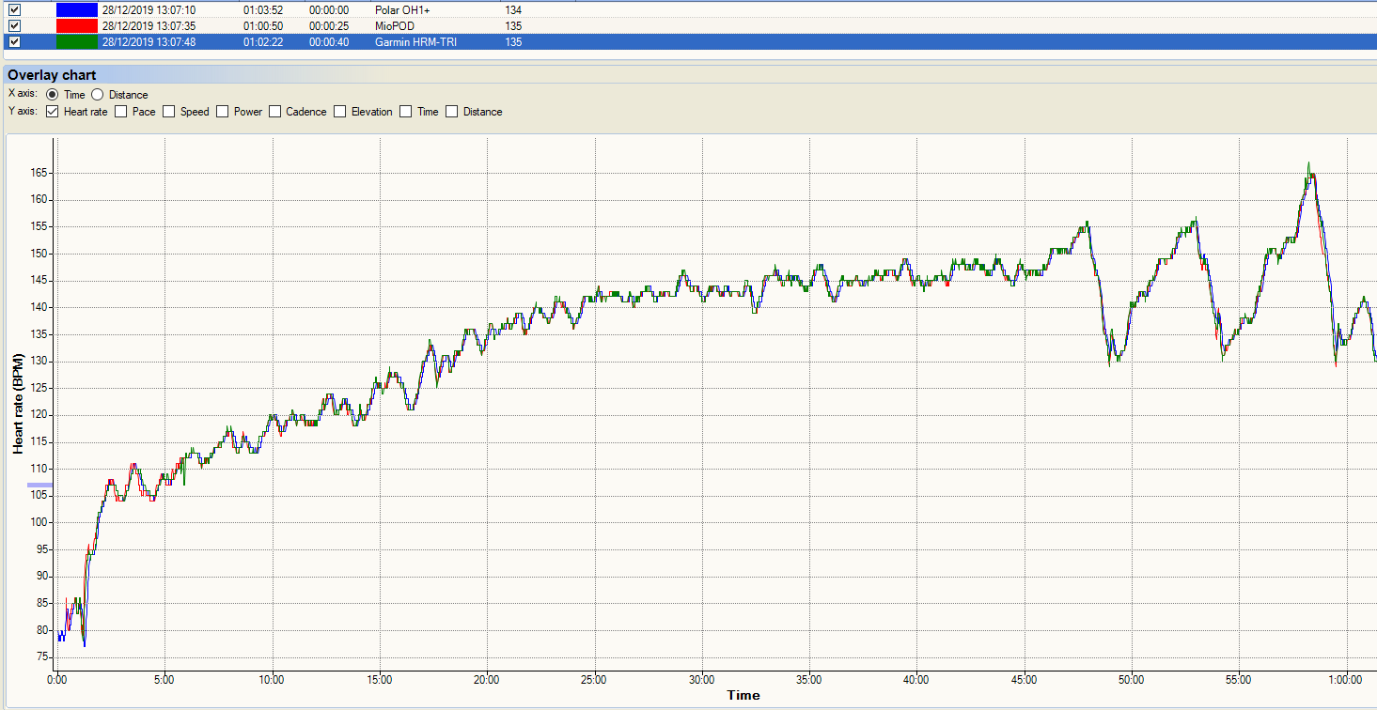1377x710 pixels.
Task: Select the X axis Time radio button
Action: point(53,95)
